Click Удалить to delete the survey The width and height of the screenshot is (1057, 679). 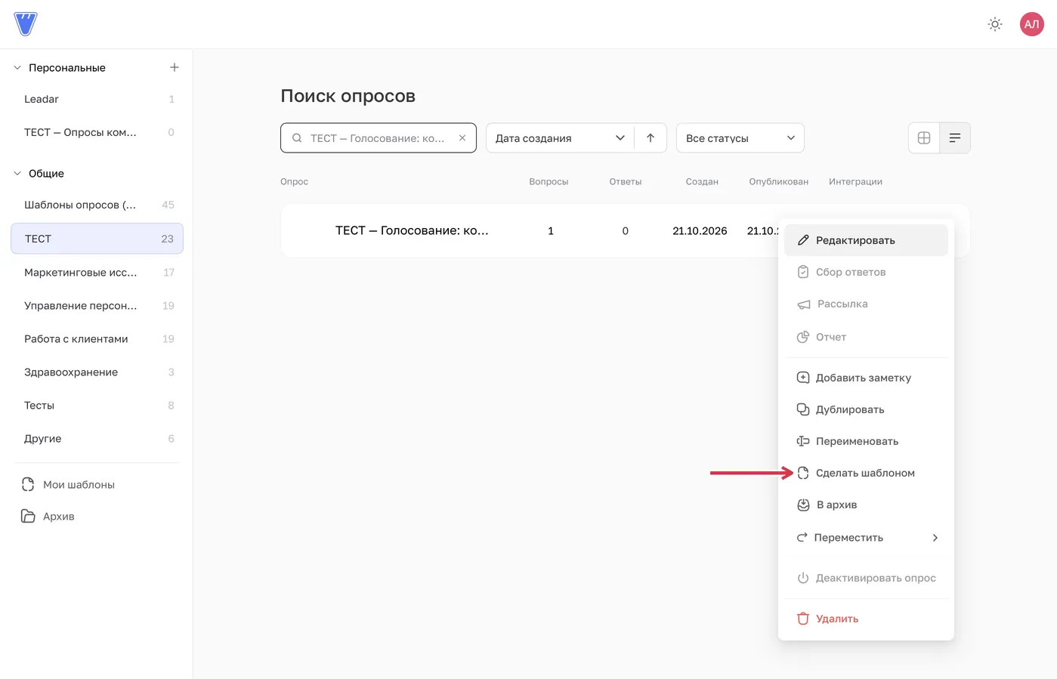[x=866, y=619]
